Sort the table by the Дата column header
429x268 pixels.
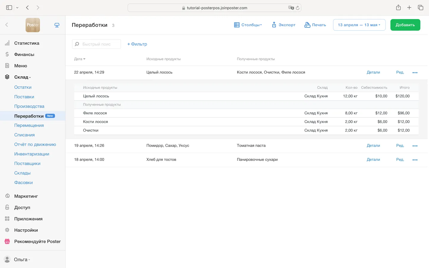click(x=79, y=59)
